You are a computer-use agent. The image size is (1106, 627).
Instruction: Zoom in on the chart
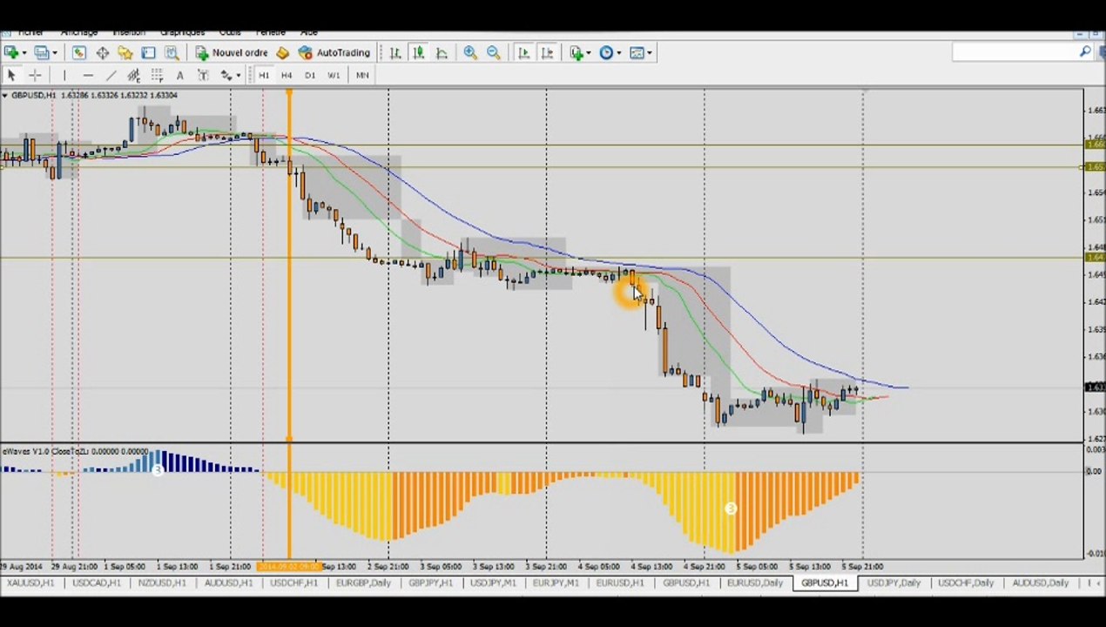click(x=470, y=53)
